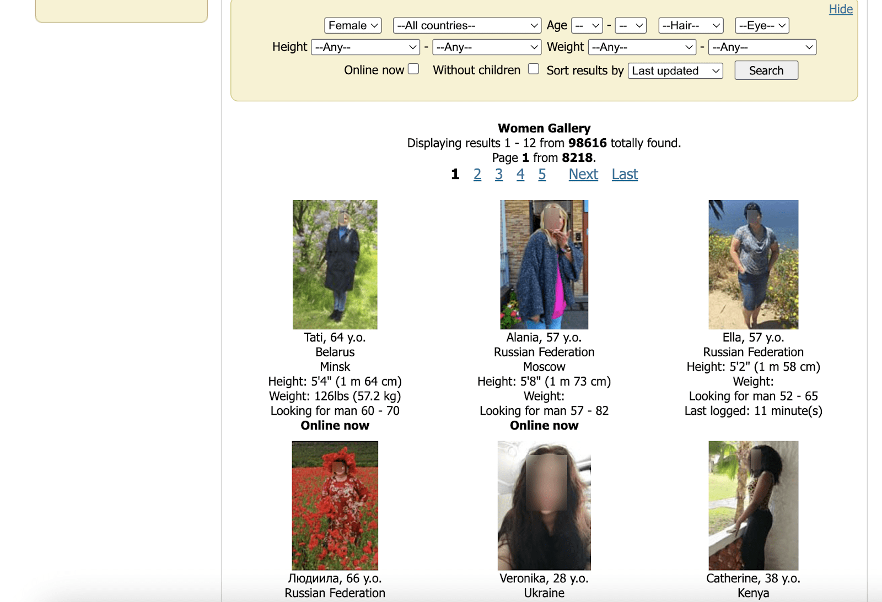Click the Next page link

point(583,175)
